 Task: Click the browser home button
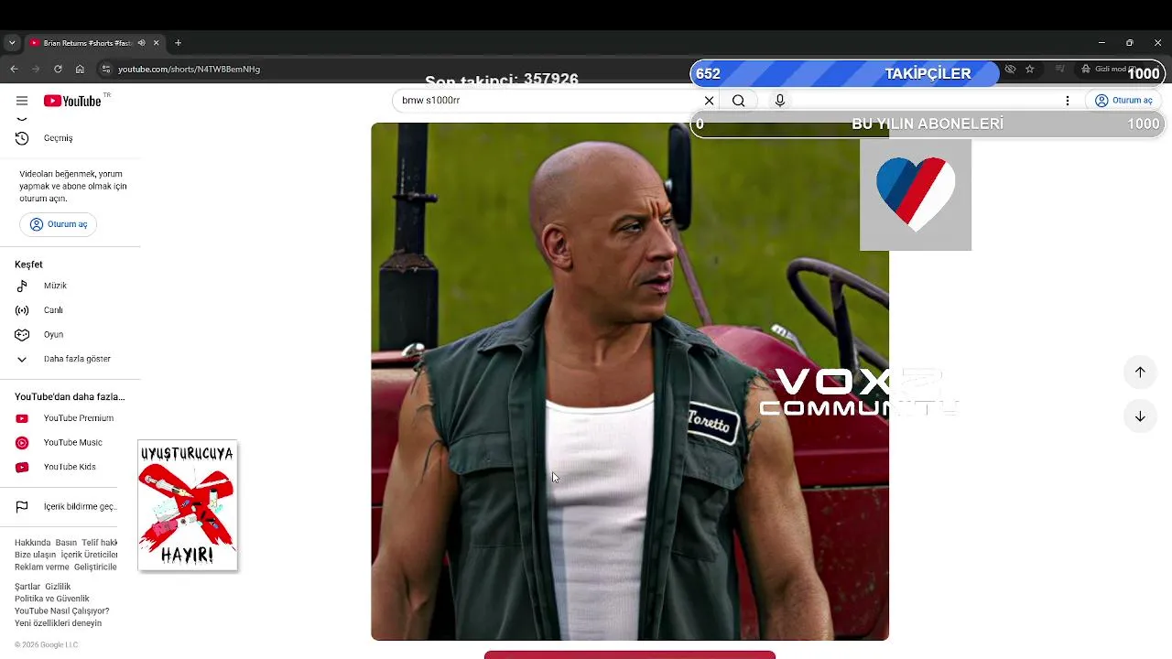(x=80, y=69)
